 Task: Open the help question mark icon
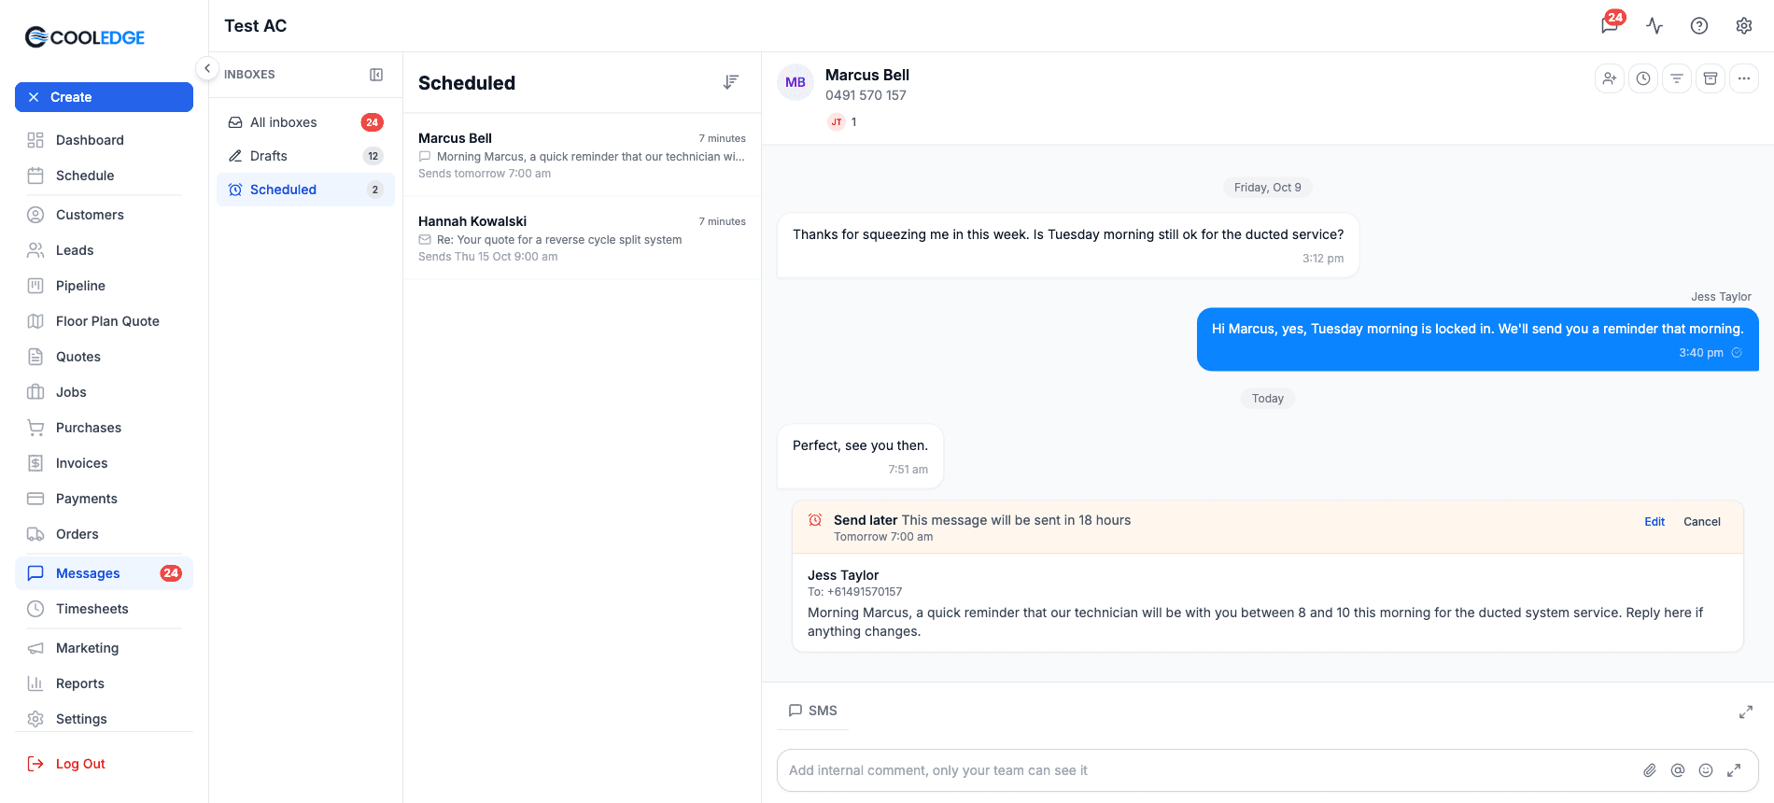click(1699, 25)
